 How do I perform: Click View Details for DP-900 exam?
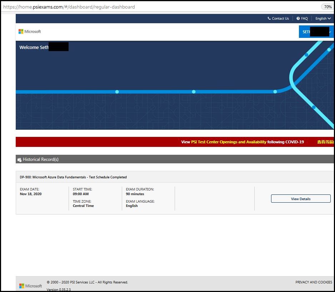[x=301, y=199]
